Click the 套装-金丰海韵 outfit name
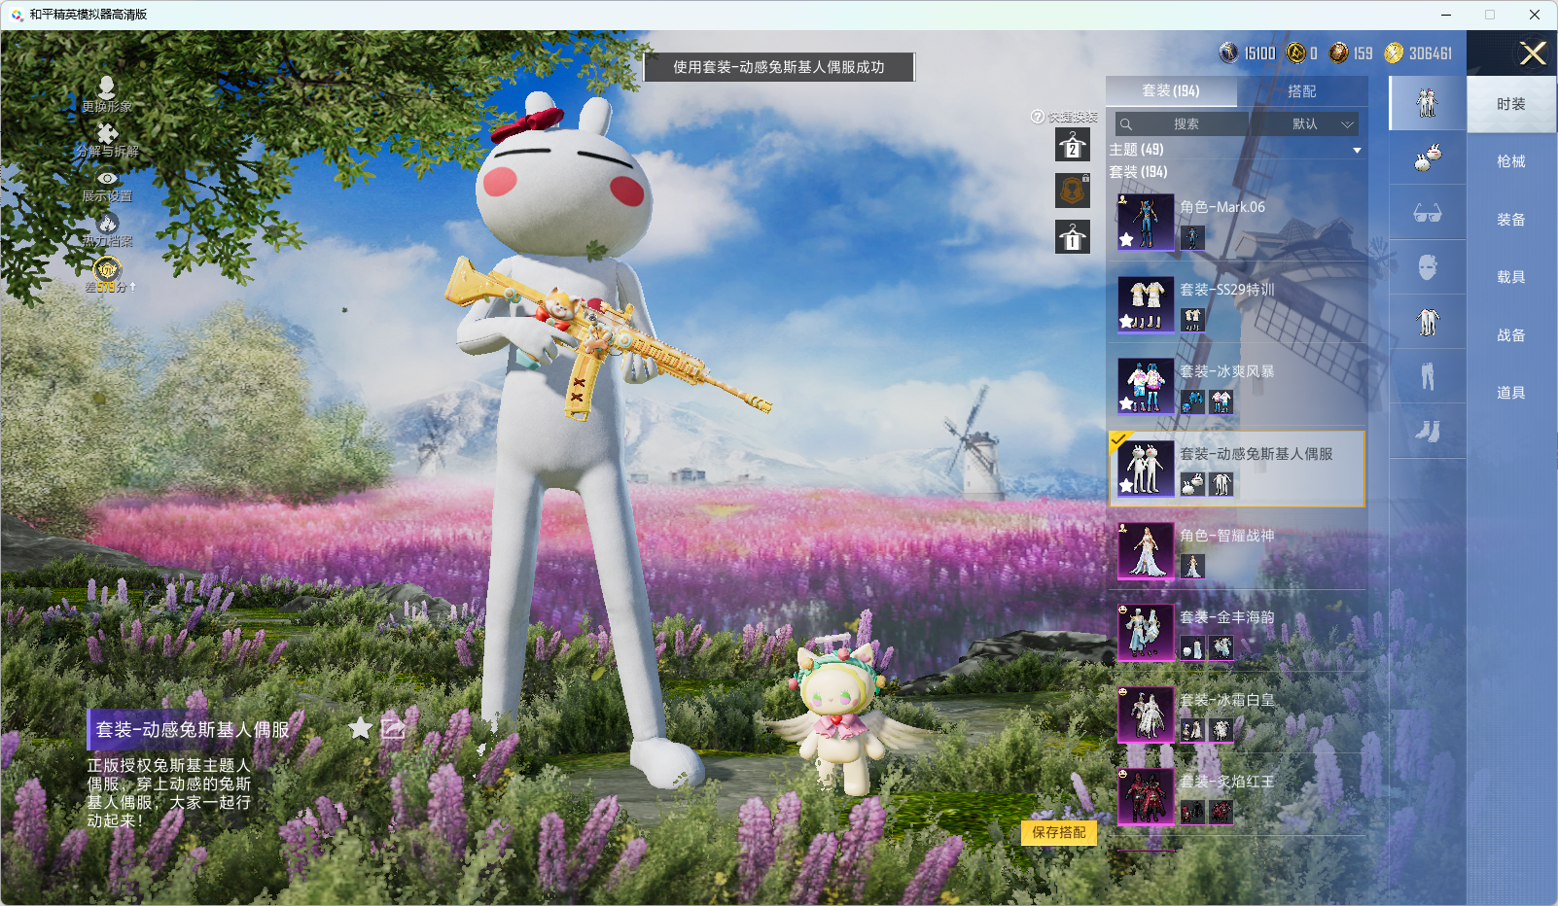The height and width of the screenshot is (906, 1558). [1227, 617]
